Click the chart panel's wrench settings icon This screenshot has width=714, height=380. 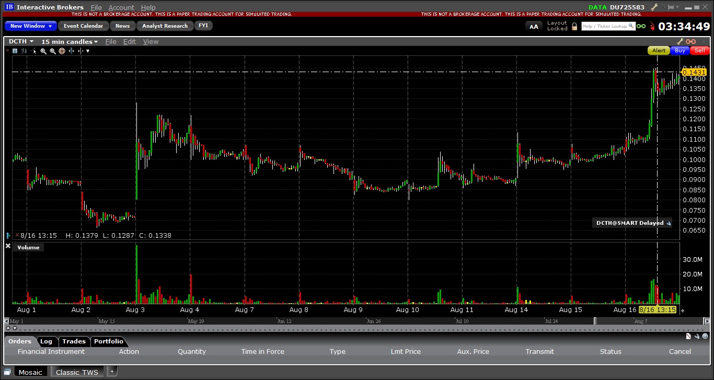click(680, 41)
